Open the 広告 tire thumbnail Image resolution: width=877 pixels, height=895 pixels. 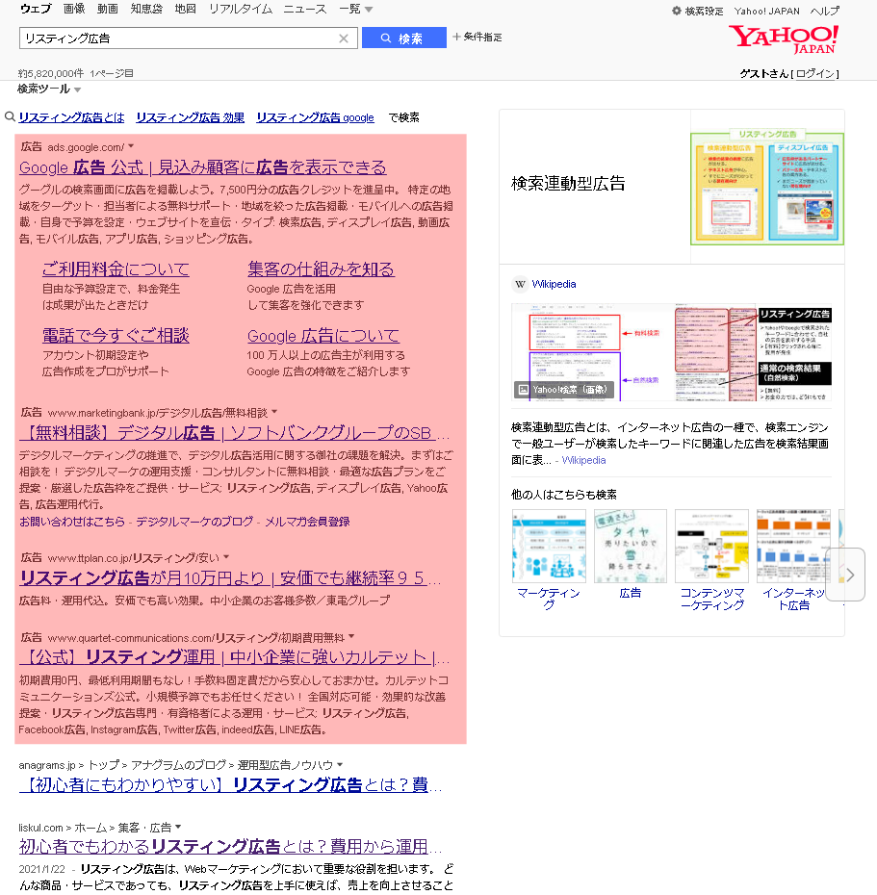point(631,546)
